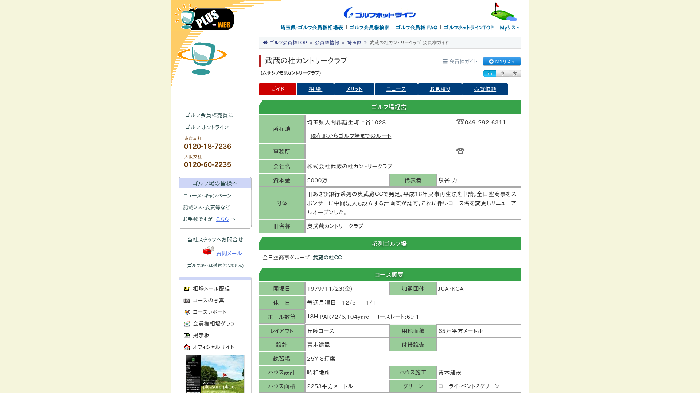This screenshot has height=393, width=700.
Task: Click the teal monitor logo in sidebar
Action: (x=202, y=58)
